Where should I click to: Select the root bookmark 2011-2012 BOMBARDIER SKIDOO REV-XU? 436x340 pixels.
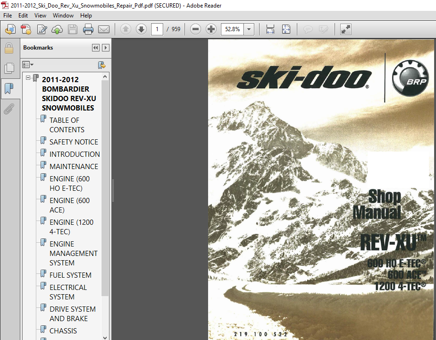(69, 94)
